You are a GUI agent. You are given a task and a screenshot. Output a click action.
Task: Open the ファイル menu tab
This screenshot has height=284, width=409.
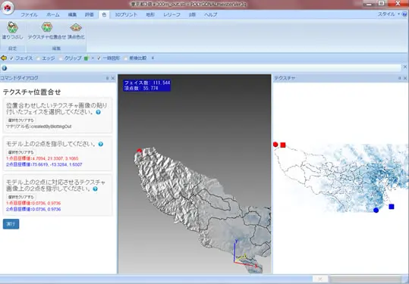tap(29, 14)
